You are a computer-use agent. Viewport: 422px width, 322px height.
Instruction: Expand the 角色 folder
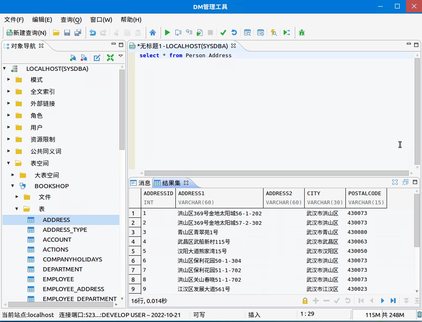(x=9, y=115)
